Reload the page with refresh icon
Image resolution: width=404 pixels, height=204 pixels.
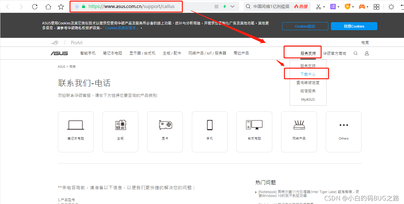35,6
